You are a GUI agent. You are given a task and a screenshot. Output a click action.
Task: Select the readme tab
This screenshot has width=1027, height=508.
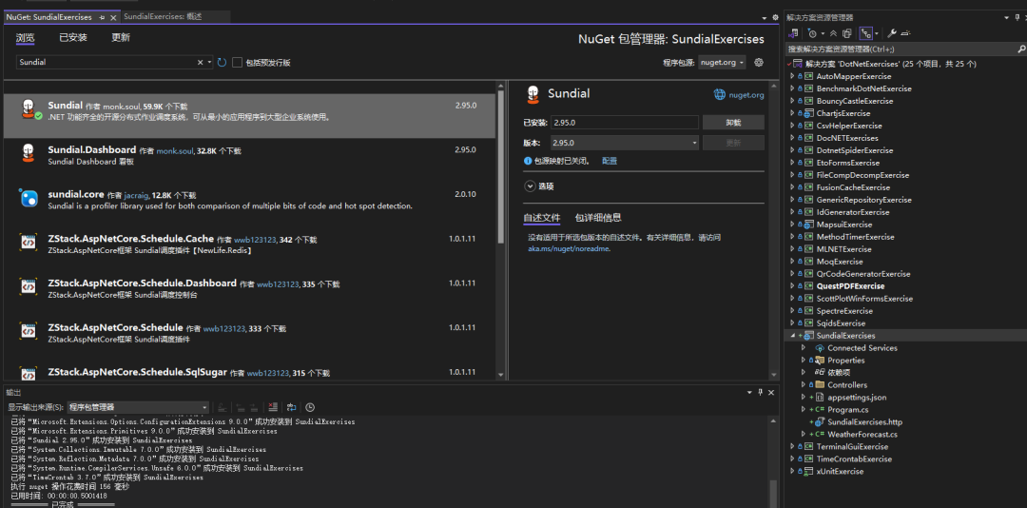pyautogui.click(x=542, y=218)
